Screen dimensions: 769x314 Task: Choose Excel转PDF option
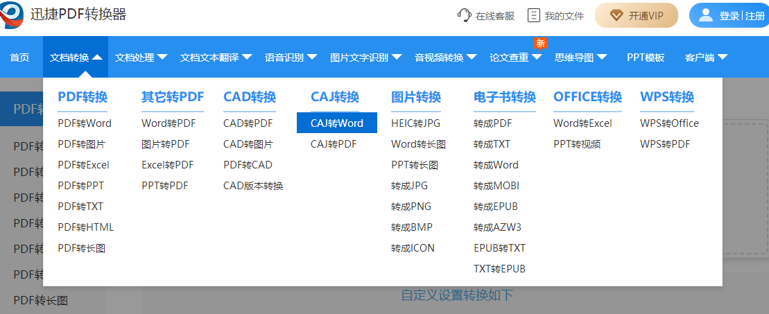tap(168, 165)
